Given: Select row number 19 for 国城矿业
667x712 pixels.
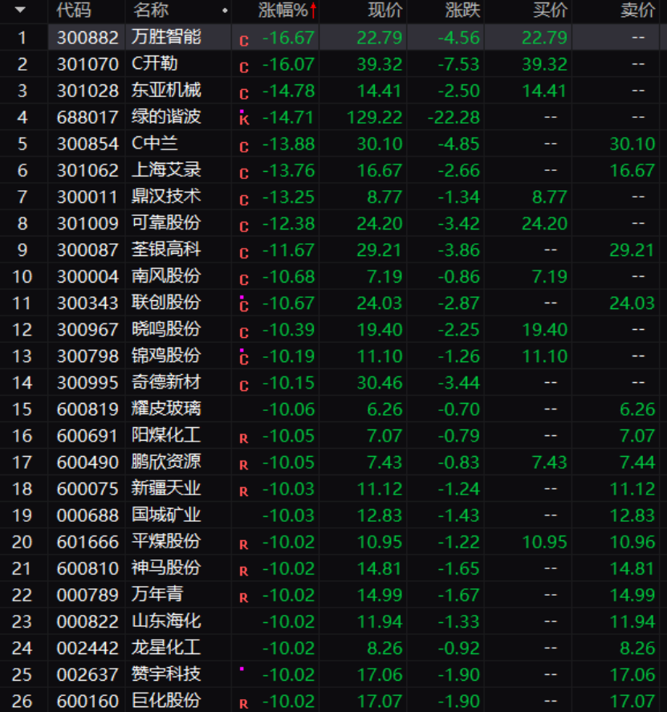Looking at the screenshot, I should (x=22, y=515).
